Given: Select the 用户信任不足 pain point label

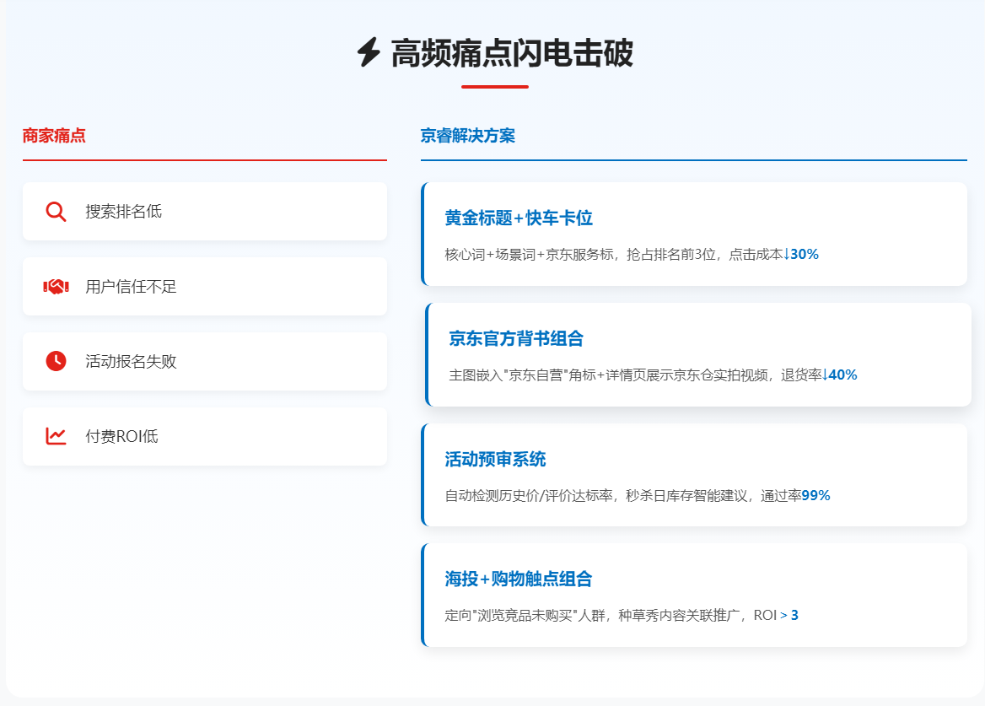Looking at the screenshot, I should [131, 287].
